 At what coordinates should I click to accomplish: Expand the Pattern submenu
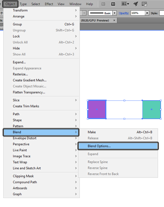click(x=42, y=126)
